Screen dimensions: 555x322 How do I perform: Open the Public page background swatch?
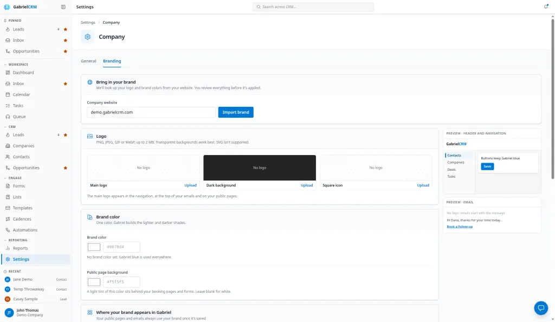pyautogui.click(x=94, y=282)
